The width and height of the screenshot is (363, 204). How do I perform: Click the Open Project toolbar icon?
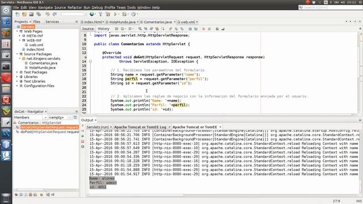pos(31,14)
